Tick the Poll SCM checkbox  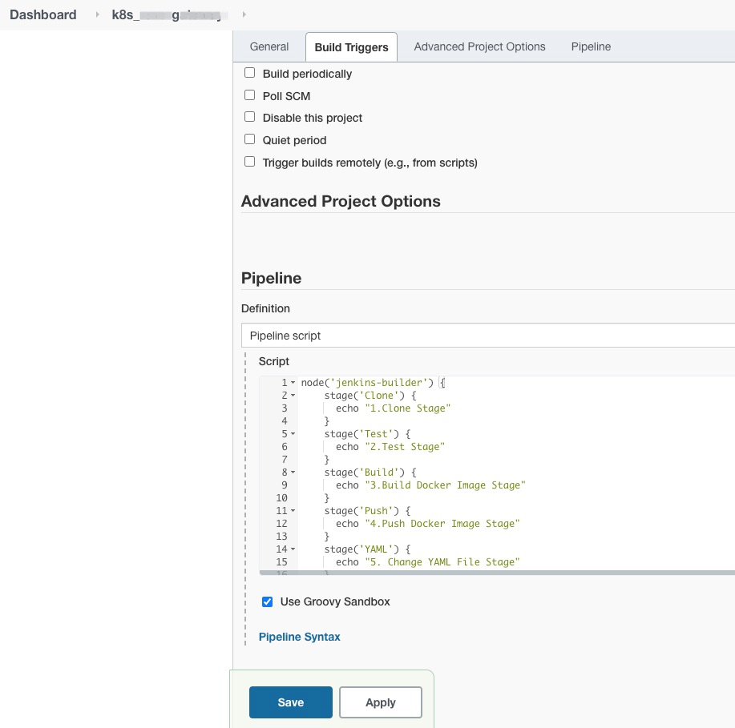250,95
